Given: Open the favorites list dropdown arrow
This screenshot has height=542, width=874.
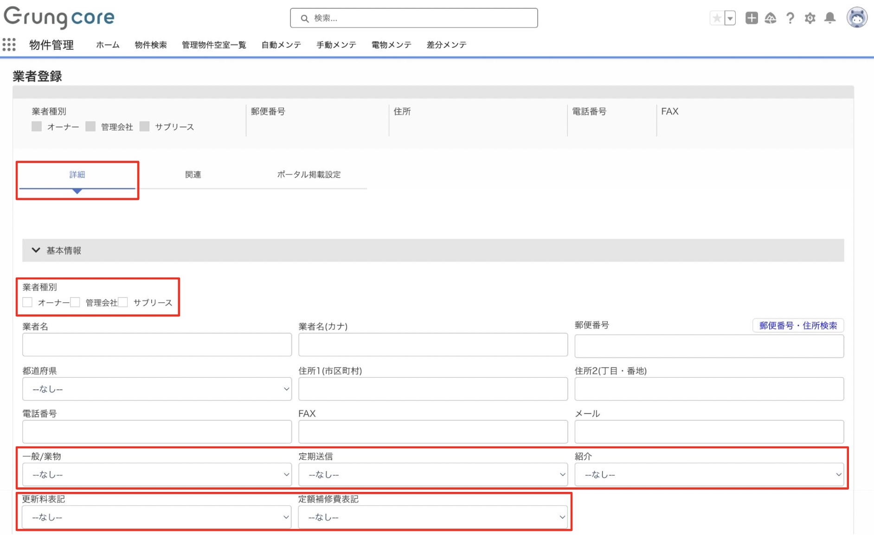Looking at the screenshot, I should point(730,18).
